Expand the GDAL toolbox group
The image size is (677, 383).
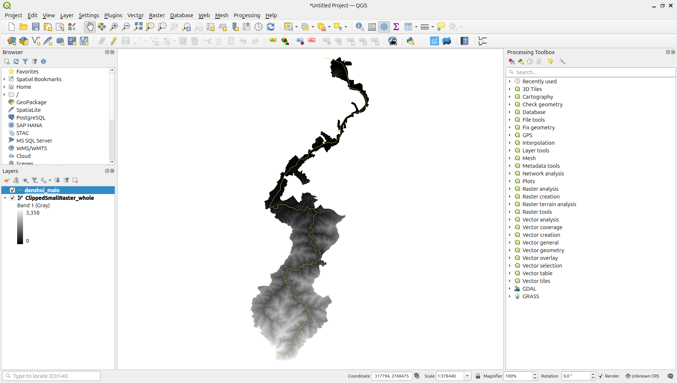(x=510, y=289)
